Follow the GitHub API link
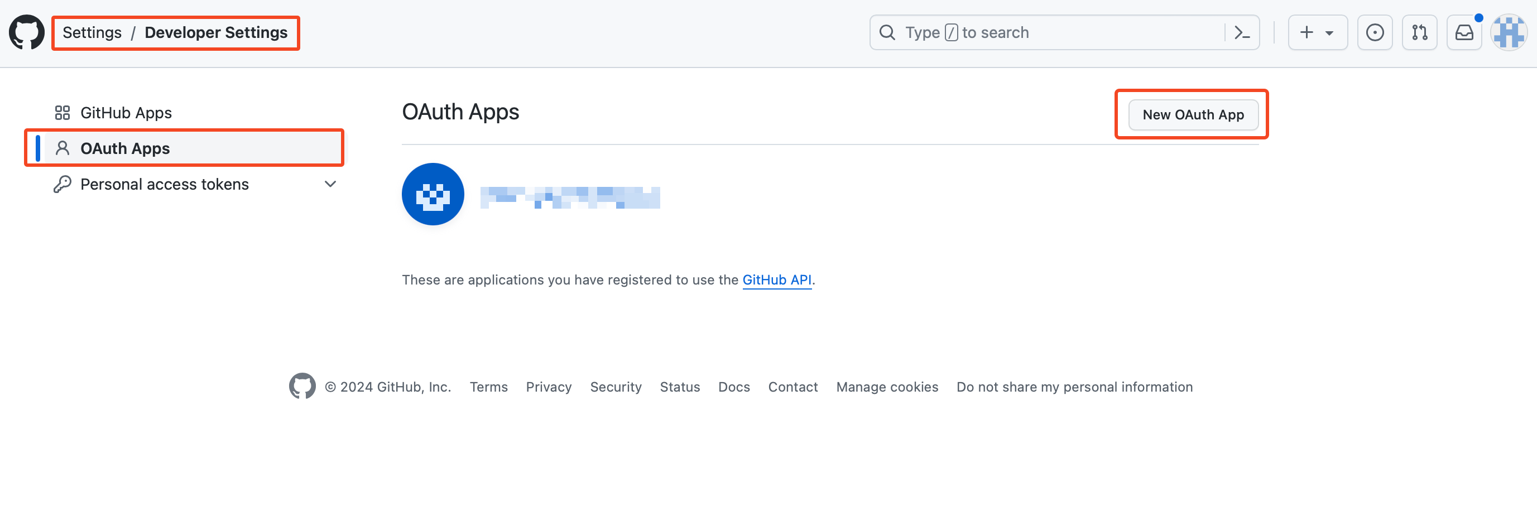Screen dimensions: 1537x511 click(776, 279)
